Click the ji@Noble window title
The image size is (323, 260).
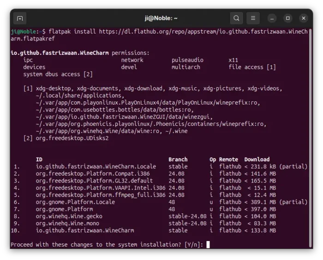[x=161, y=18]
